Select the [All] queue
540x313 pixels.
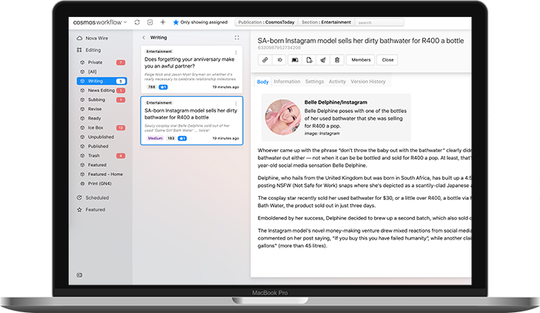coord(103,72)
